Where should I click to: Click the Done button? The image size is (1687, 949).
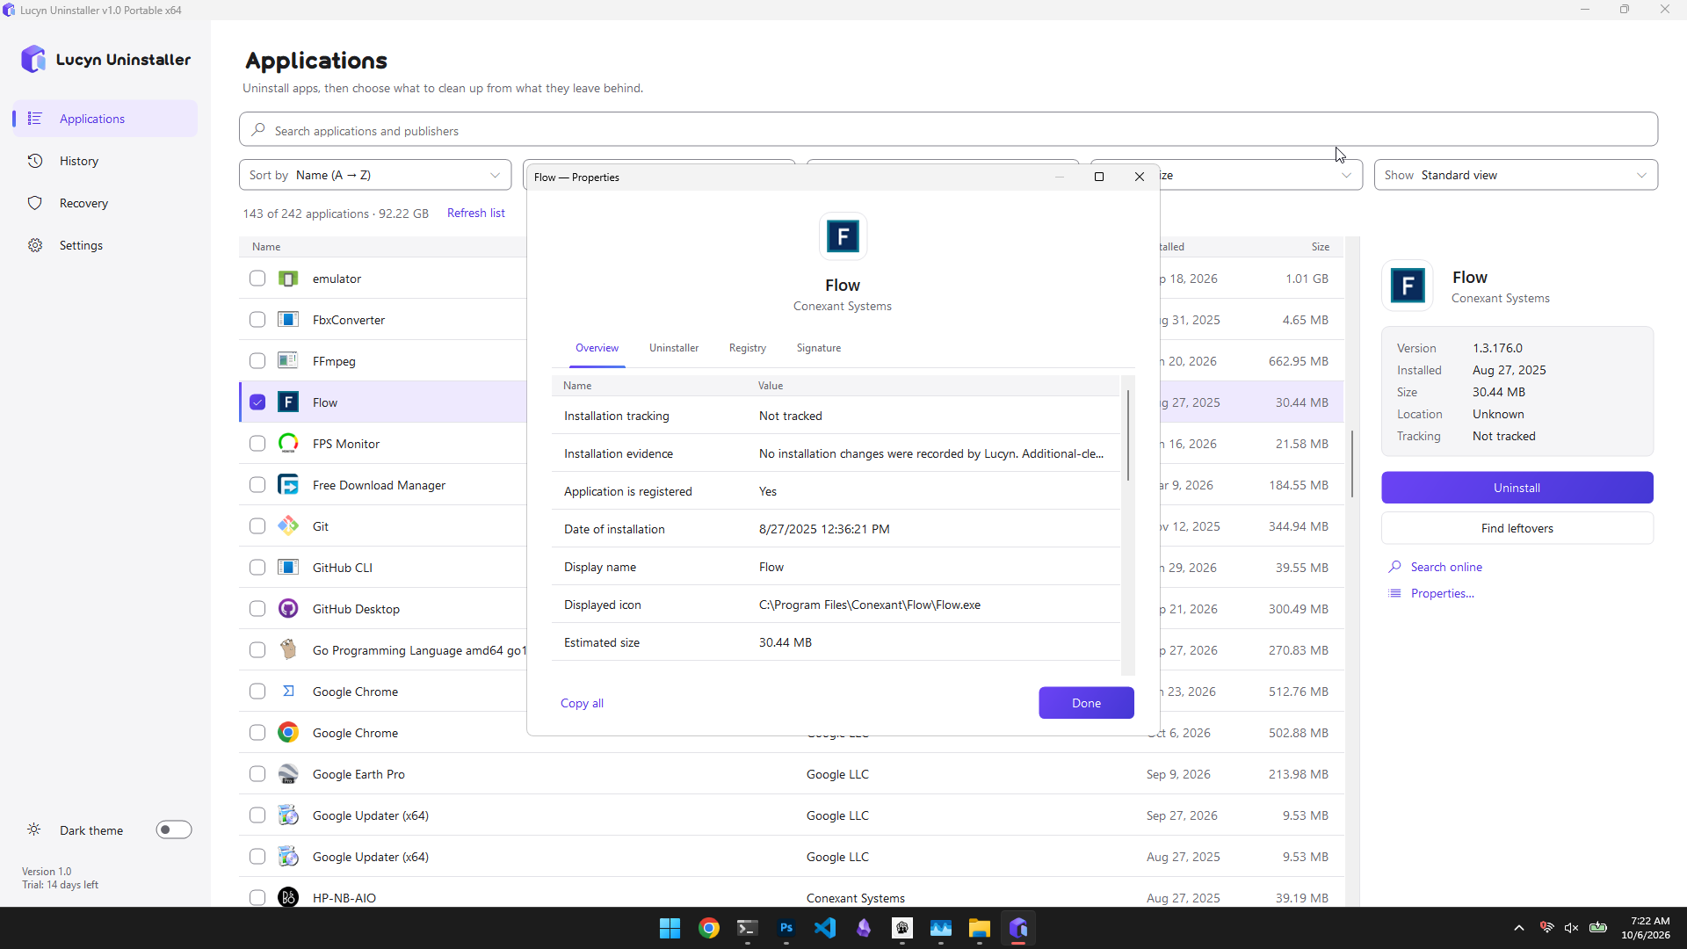click(x=1086, y=703)
